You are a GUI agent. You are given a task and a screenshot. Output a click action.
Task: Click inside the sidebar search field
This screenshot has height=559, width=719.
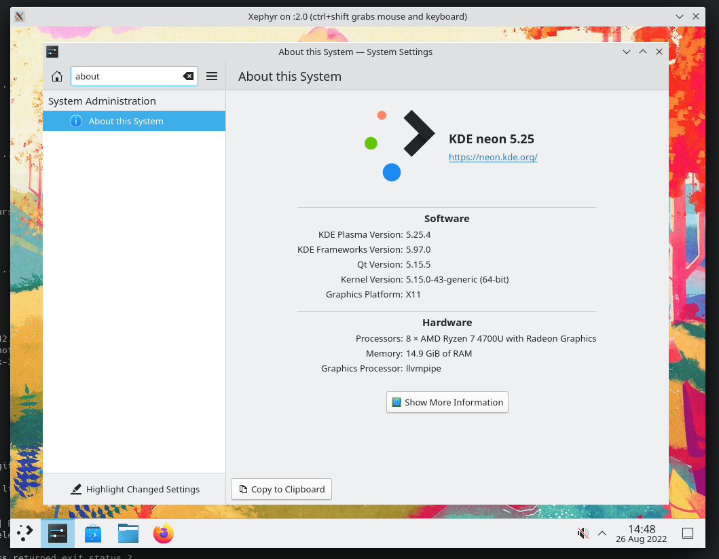[122, 76]
